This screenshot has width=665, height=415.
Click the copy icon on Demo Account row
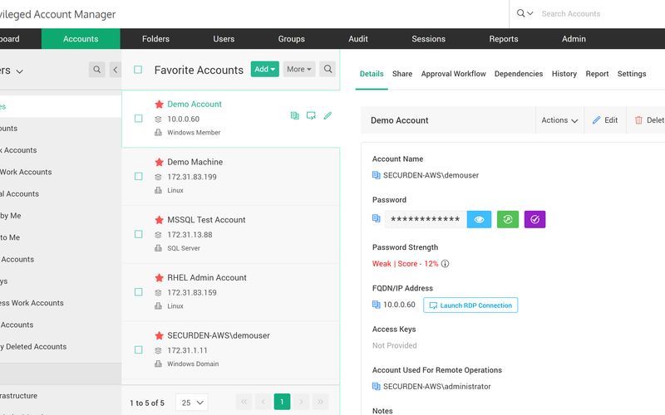click(295, 115)
